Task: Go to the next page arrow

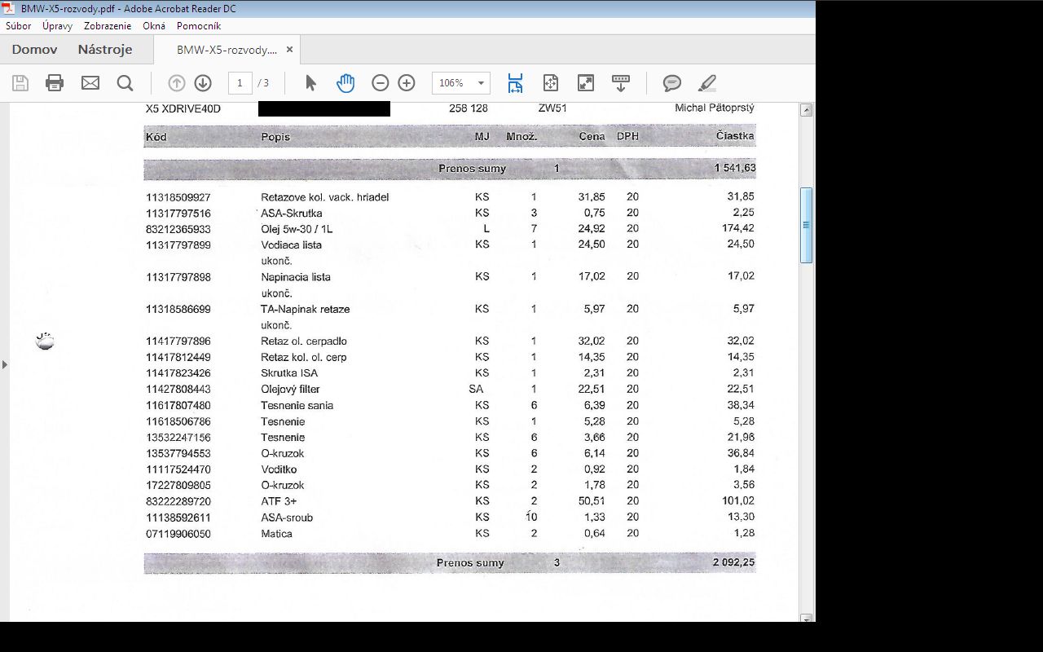Action: [203, 83]
